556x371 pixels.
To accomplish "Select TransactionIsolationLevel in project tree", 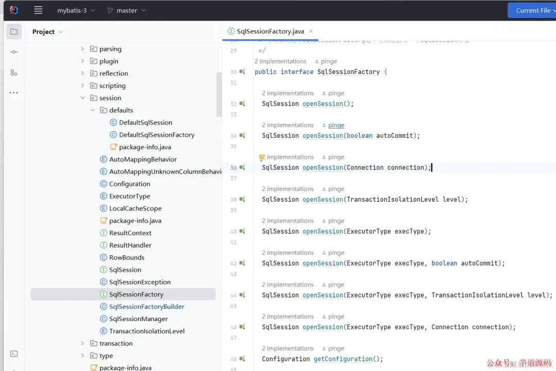I will tap(147, 331).
